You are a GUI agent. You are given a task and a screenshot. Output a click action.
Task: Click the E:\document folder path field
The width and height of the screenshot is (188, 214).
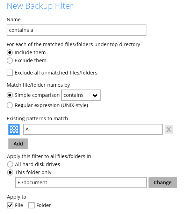click(81, 183)
